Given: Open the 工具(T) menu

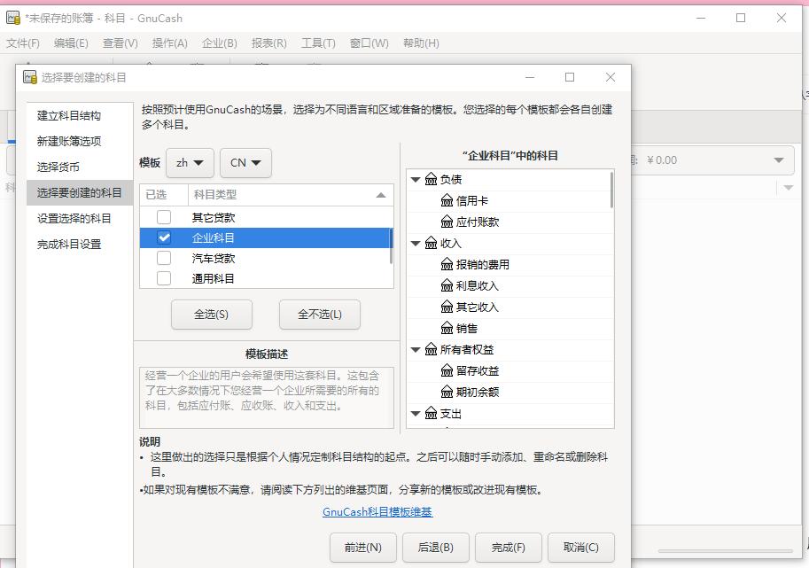Looking at the screenshot, I should [x=318, y=43].
